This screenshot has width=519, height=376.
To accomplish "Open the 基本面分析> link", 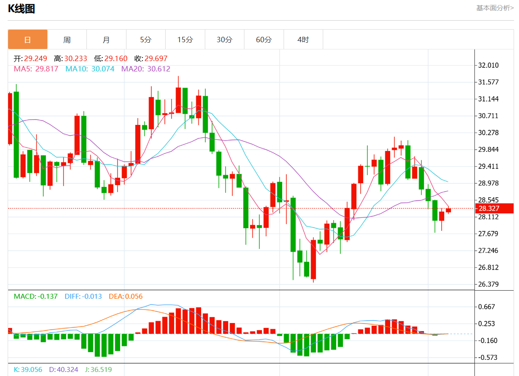I will click(x=495, y=8).
